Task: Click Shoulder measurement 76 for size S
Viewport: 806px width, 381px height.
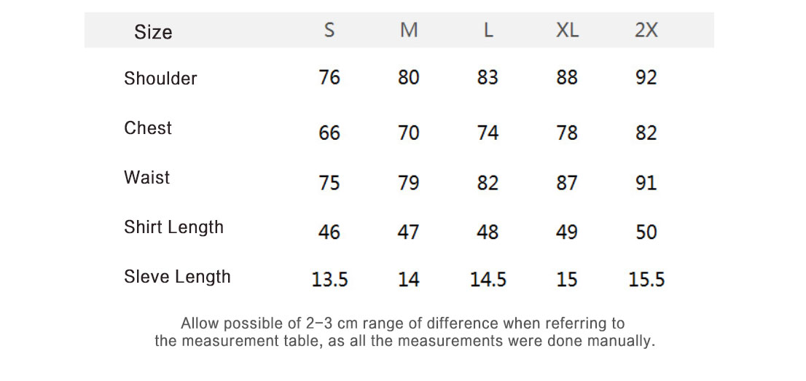Action: click(329, 77)
